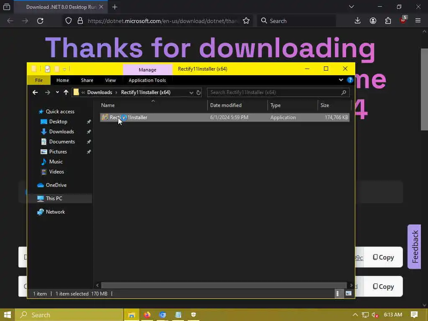The height and width of the screenshot is (321, 428).
Task: Open OneDrive in navigation pane
Action: point(56,185)
